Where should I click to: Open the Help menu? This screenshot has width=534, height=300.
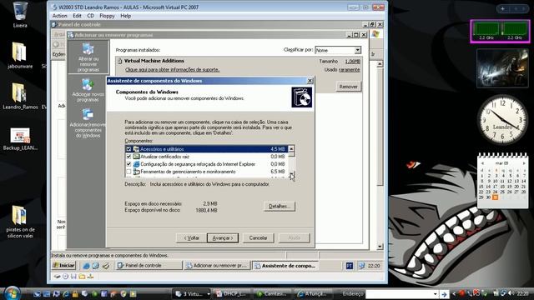coord(126,16)
